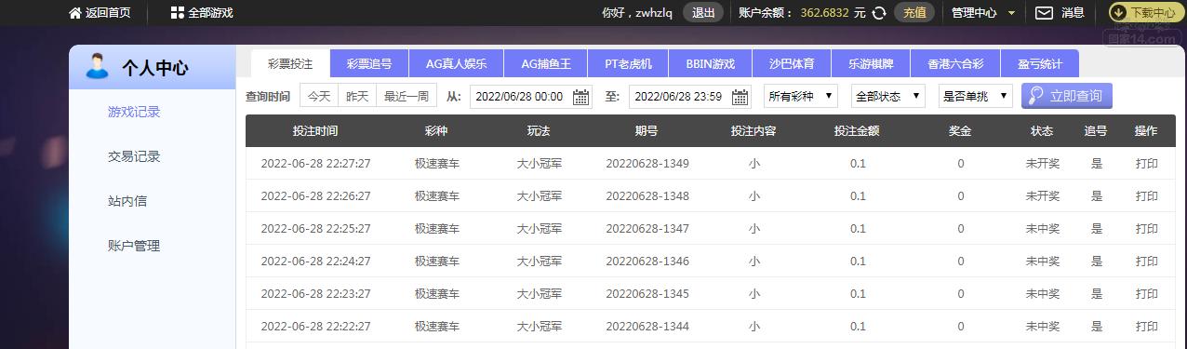Viewport: 1187px width, 349px height.
Task: Click the 今天 quick date button
Action: coord(319,96)
